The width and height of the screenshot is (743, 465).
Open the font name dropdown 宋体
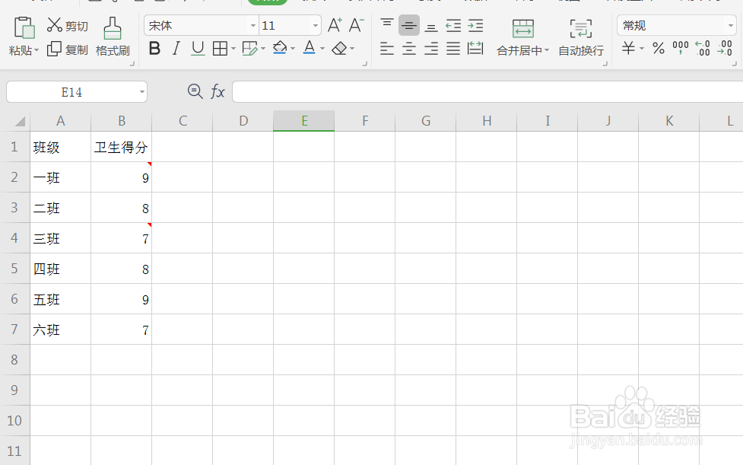tap(253, 26)
